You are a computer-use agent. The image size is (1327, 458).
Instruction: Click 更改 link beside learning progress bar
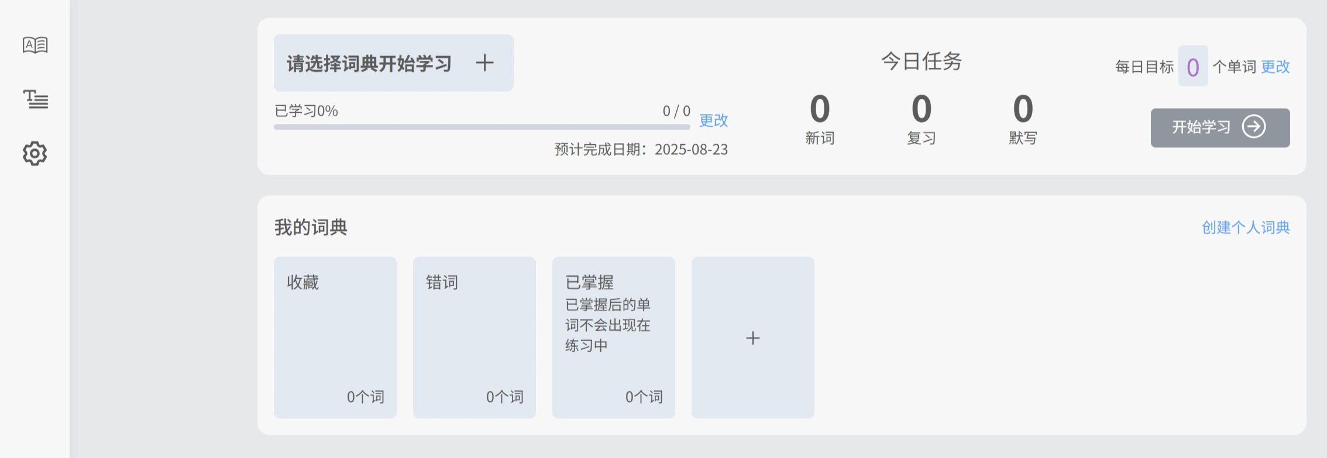714,120
